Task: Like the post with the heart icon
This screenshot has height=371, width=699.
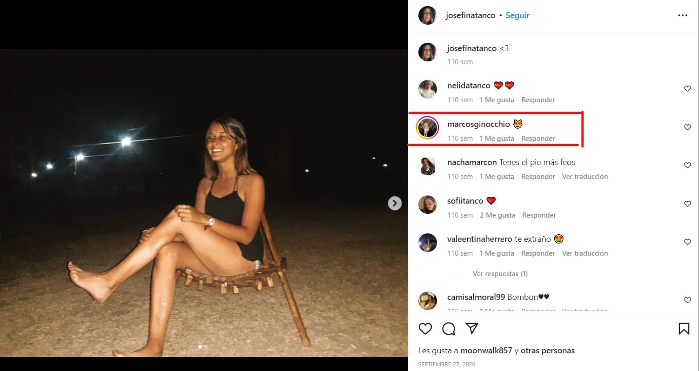Action: click(425, 328)
